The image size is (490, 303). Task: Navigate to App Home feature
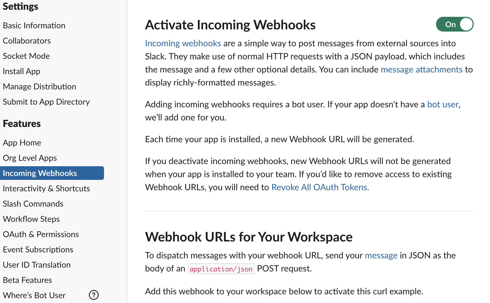[22, 143]
